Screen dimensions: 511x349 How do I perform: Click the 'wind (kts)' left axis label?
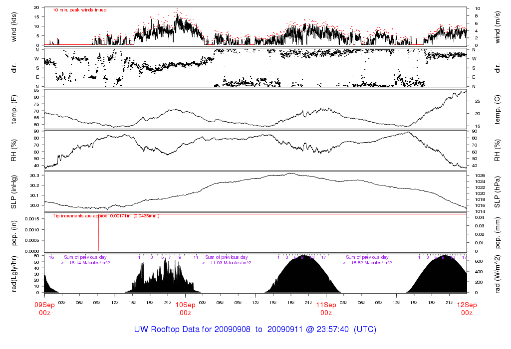14,27
